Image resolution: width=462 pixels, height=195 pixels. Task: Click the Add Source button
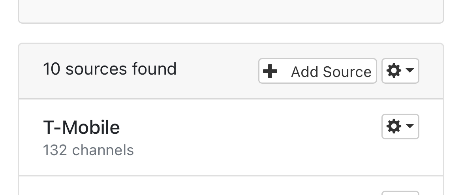point(317,71)
